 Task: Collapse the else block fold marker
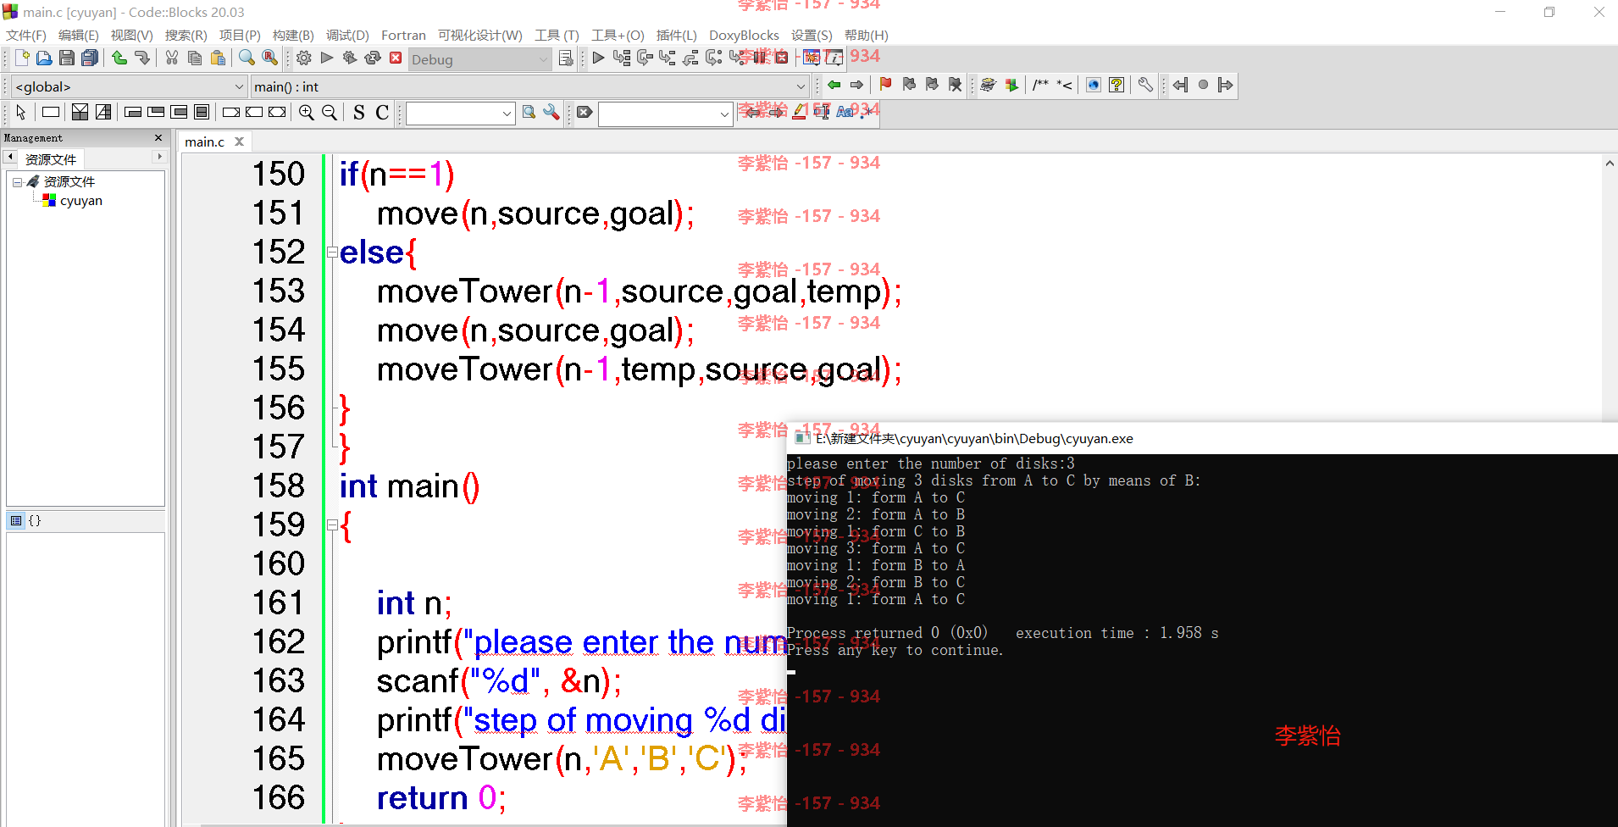pos(333,253)
